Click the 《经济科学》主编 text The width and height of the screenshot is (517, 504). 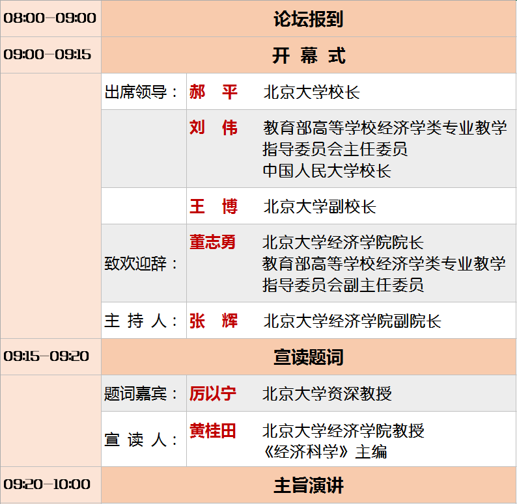click(325, 452)
